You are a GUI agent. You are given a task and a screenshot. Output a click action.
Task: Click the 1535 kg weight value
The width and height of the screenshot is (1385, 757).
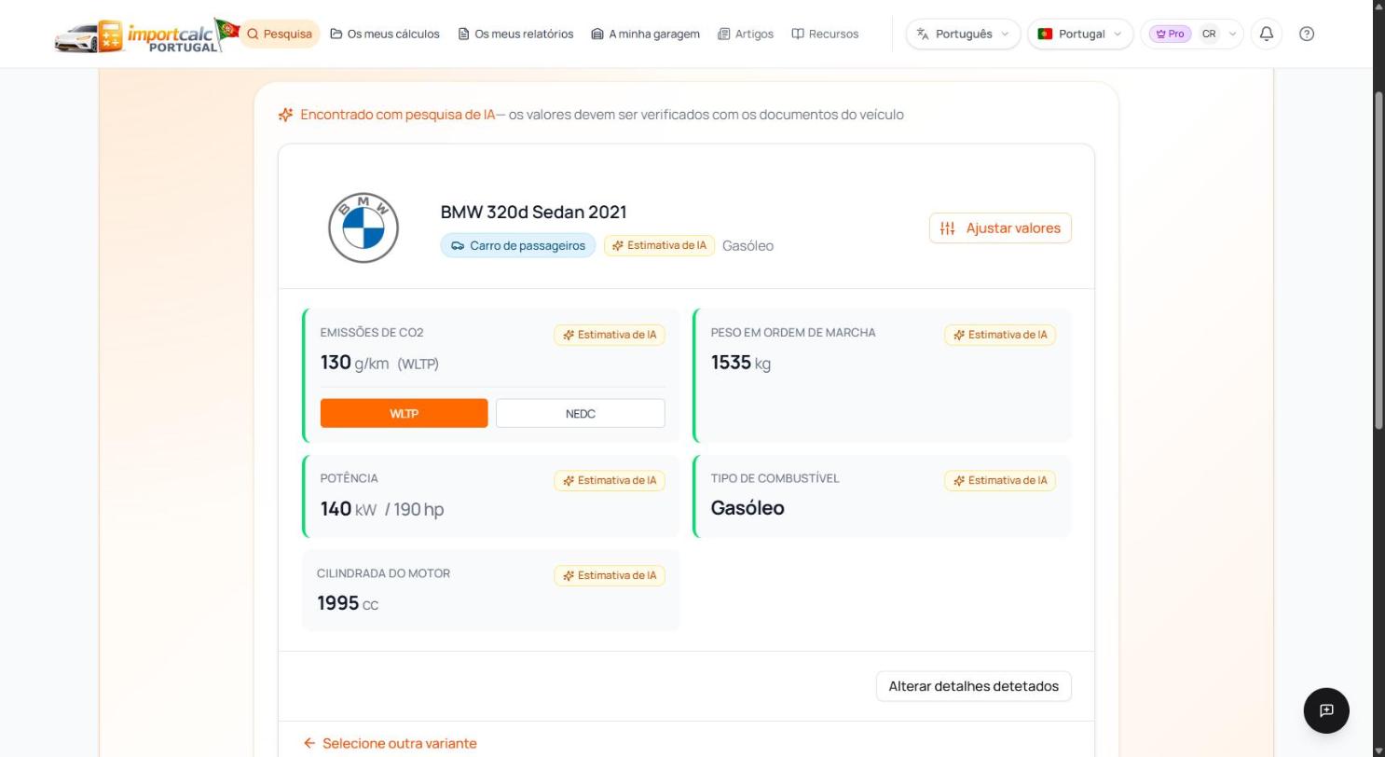coord(741,363)
